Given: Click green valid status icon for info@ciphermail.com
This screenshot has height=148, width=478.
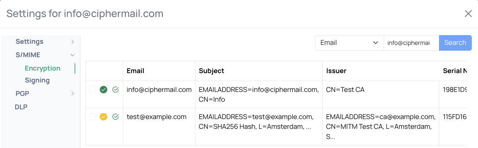Looking at the screenshot, I should click(x=103, y=90).
